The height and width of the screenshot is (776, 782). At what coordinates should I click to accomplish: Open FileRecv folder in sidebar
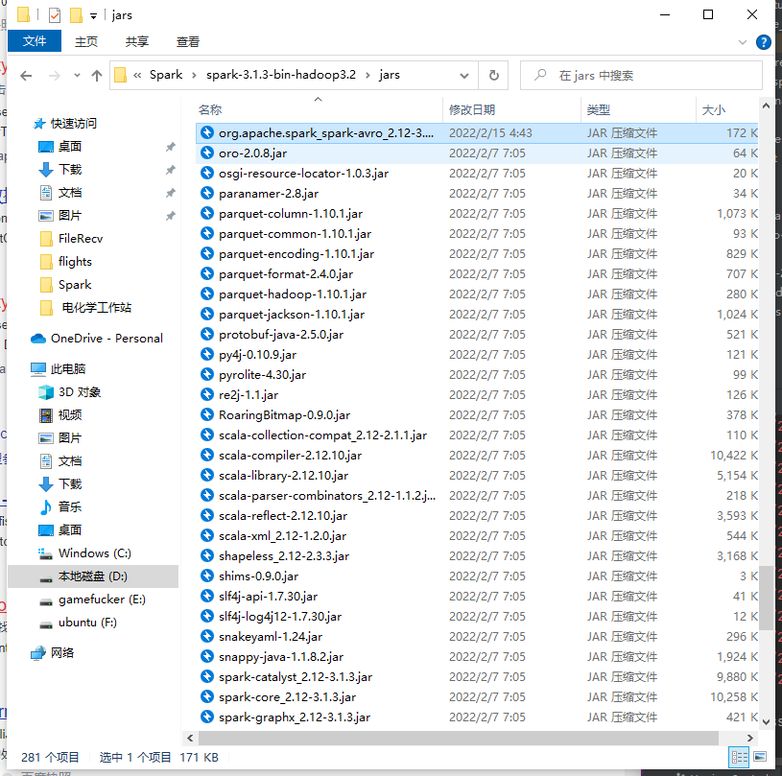[81, 239]
